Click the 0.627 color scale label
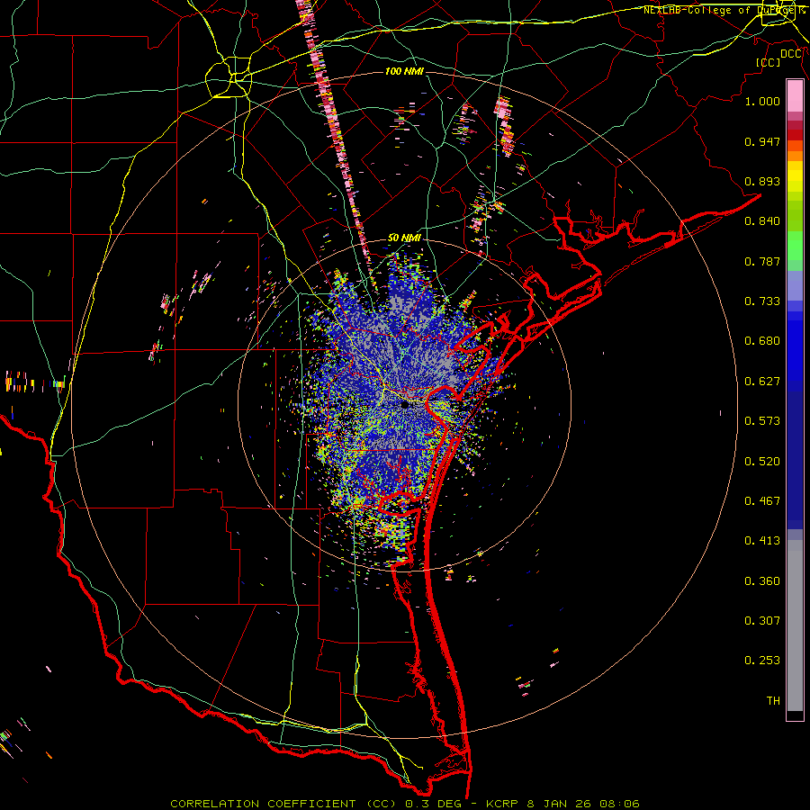This screenshot has height=810, width=810. coord(762,382)
